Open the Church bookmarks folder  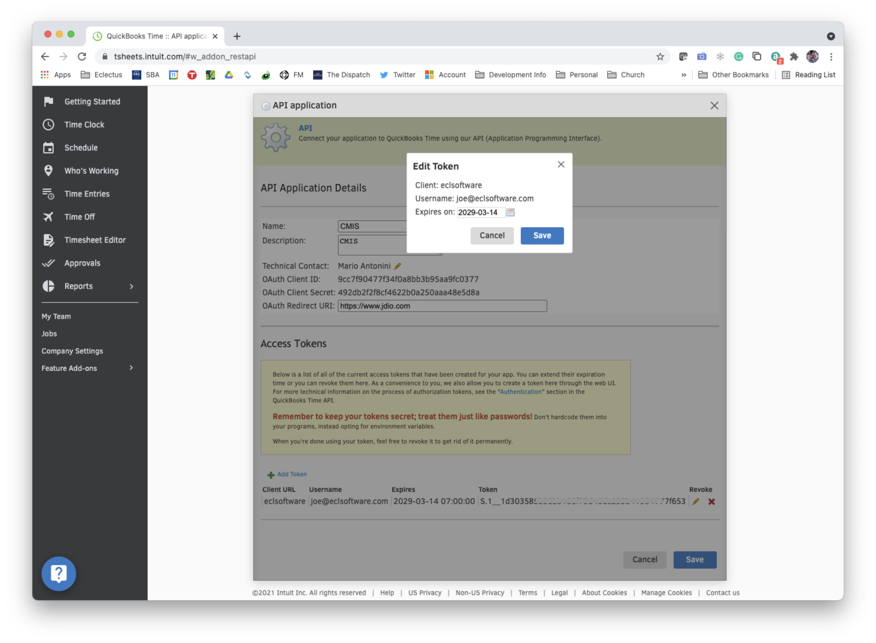coord(625,75)
